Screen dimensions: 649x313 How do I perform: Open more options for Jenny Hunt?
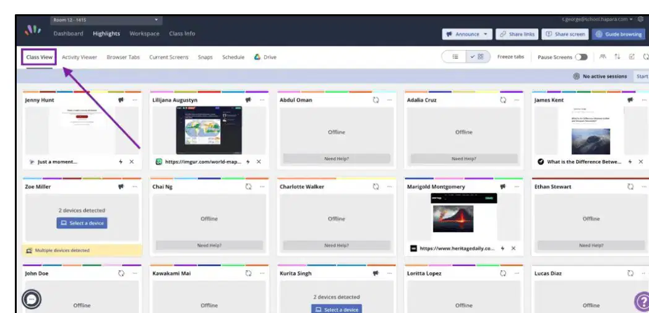(134, 100)
